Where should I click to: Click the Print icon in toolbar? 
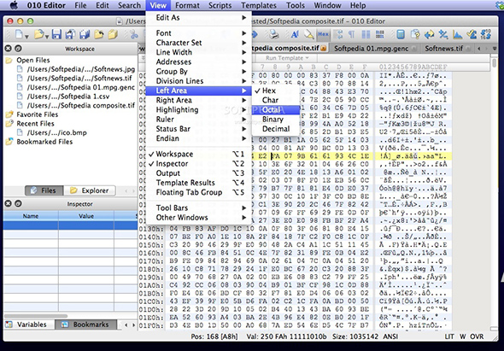click(x=274, y=34)
